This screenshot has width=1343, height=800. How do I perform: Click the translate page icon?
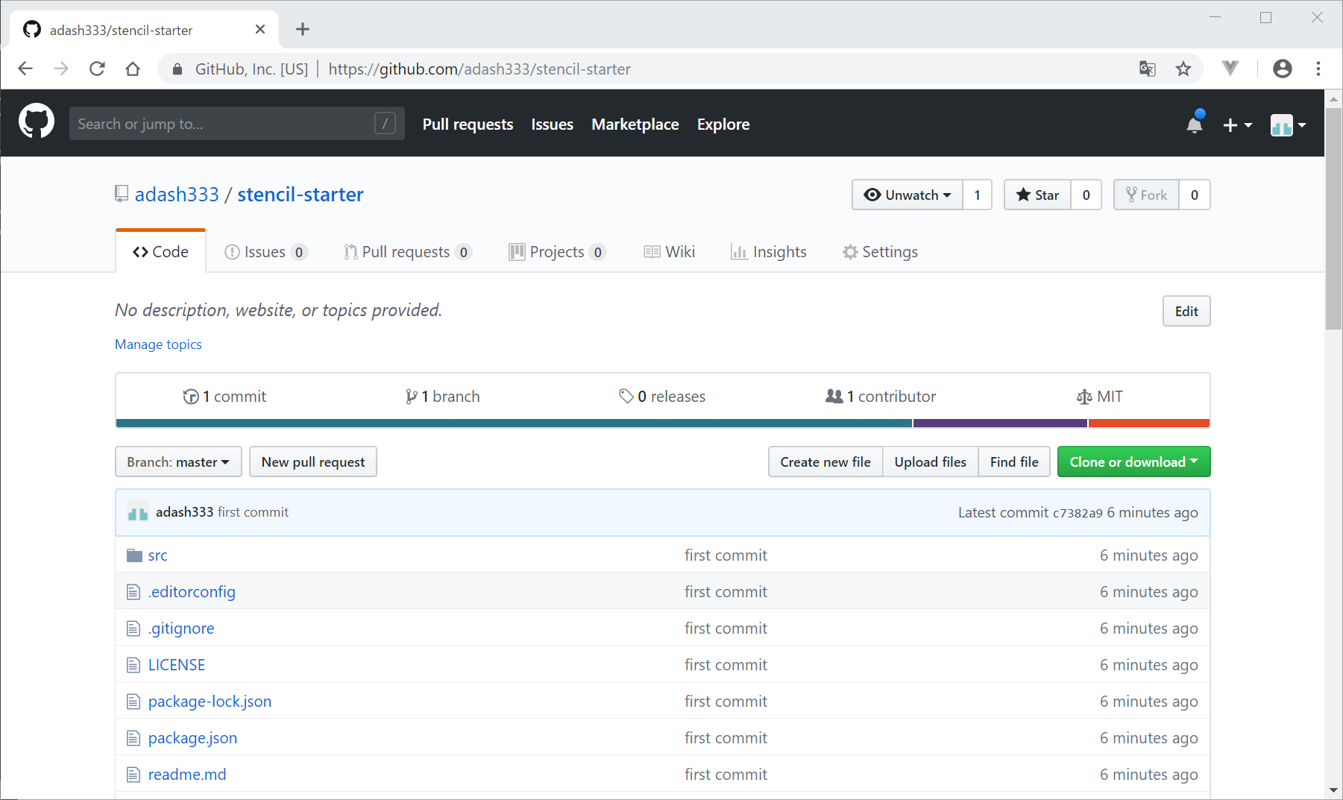(1148, 69)
